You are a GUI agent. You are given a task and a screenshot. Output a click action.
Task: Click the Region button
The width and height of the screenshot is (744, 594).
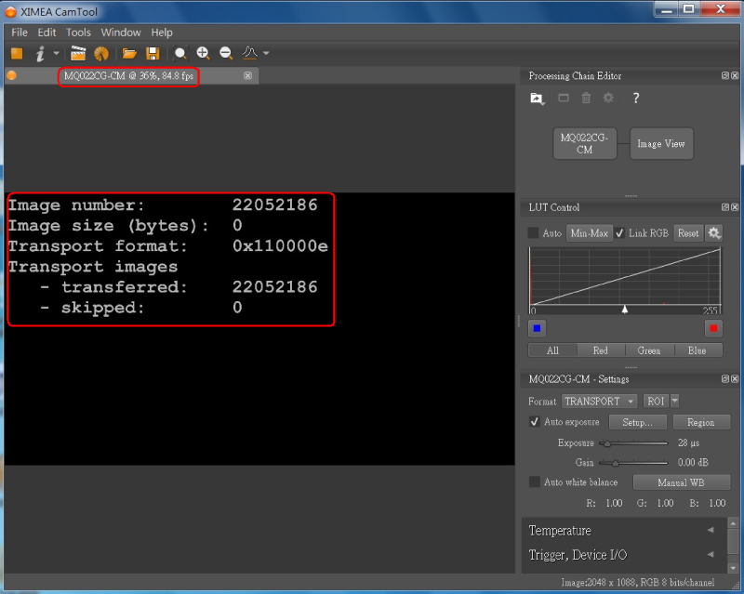[x=701, y=422]
